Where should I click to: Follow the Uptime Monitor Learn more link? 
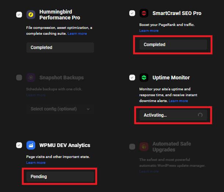(x=178, y=101)
